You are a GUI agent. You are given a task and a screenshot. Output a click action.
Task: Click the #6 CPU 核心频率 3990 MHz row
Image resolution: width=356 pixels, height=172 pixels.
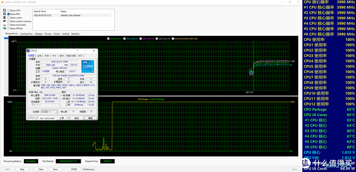(329, 34)
